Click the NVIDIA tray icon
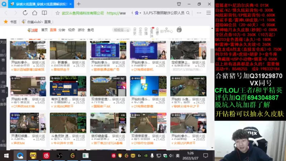The height and width of the screenshot is (161, 286). [146, 156]
